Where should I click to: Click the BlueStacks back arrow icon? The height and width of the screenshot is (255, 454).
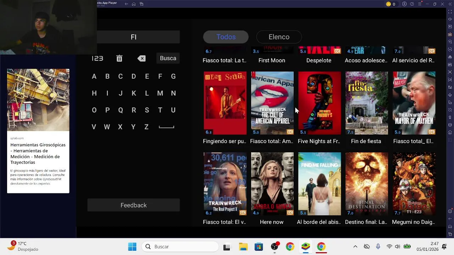point(126,4)
